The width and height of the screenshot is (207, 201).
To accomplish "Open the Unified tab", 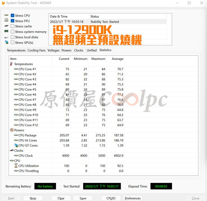I will 92,50.
